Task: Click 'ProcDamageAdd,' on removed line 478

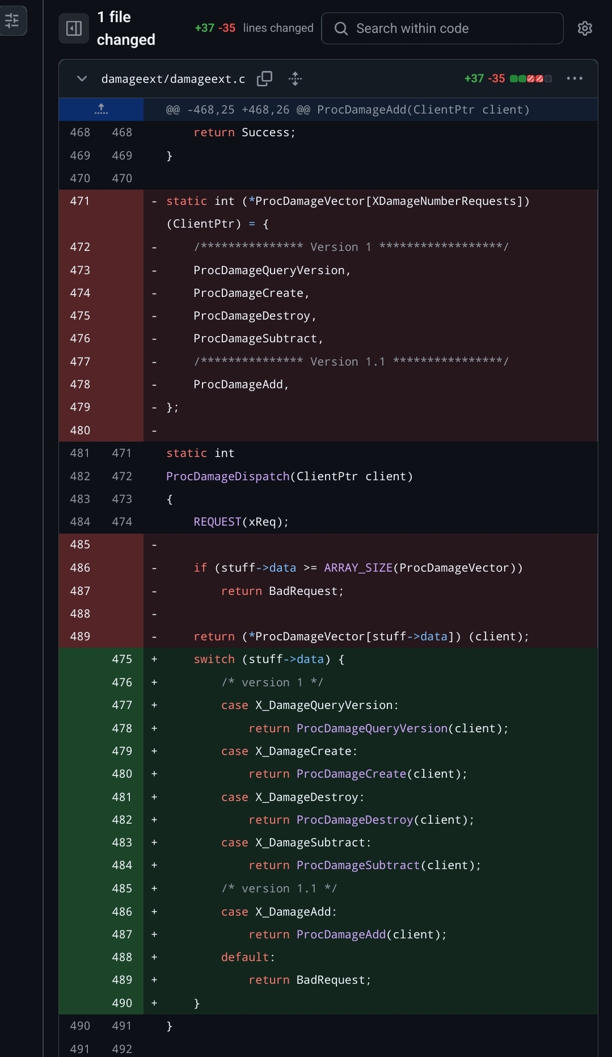Action: pos(242,384)
